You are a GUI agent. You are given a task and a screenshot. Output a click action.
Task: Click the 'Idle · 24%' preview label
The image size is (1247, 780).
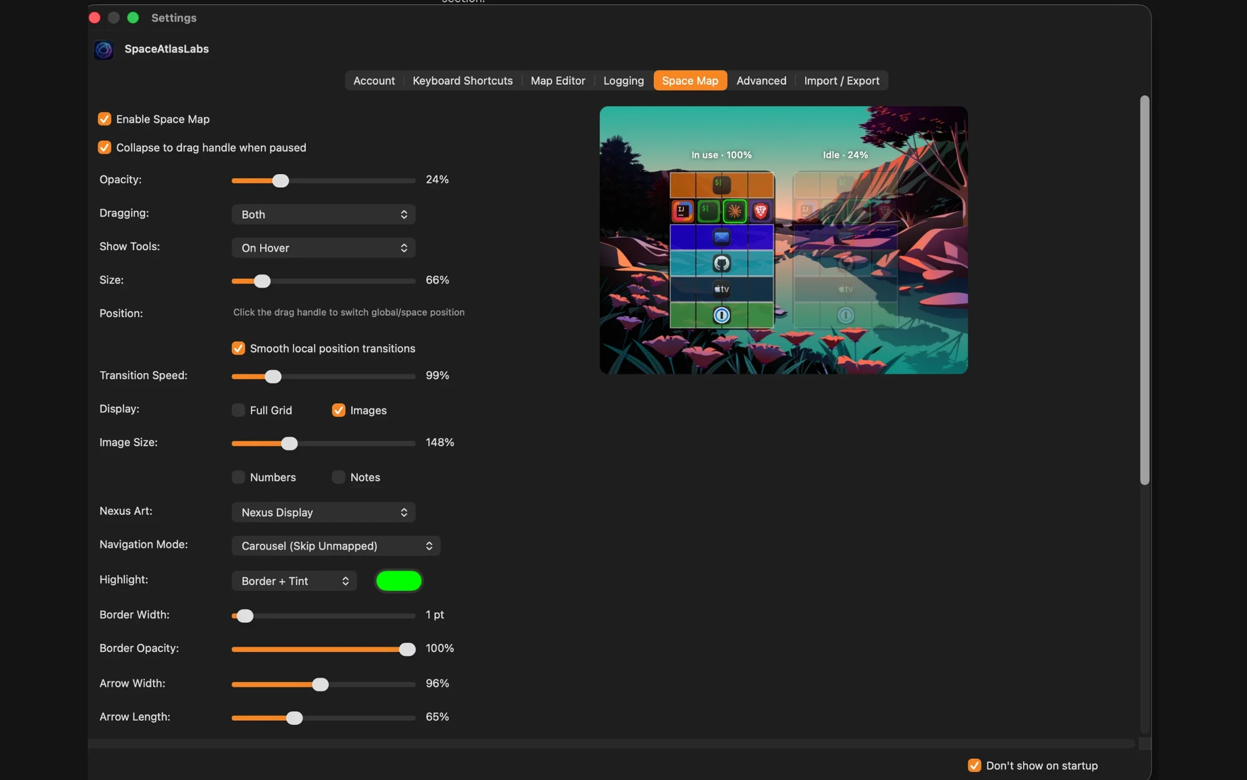click(x=845, y=155)
